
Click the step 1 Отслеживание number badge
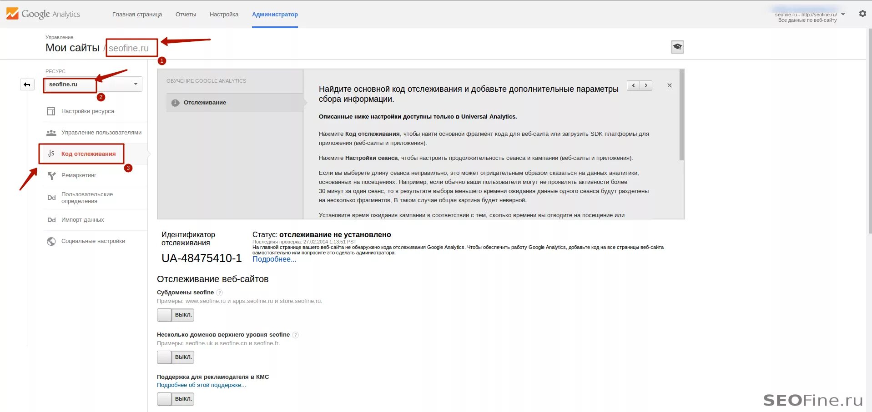pyautogui.click(x=175, y=103)
